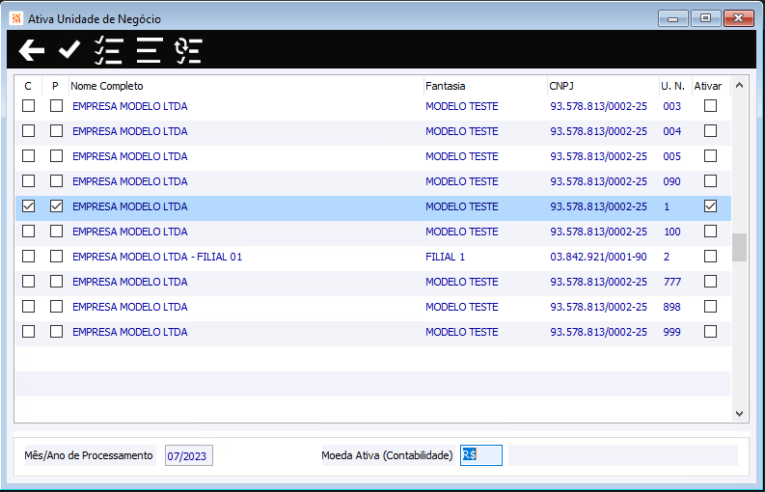
Task: Click CNPJ cell in unit 1 row
Action: click(x=599, y=206)
